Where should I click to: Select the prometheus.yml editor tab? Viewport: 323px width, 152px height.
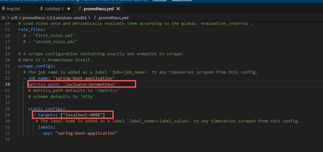(x=99, y=9)
